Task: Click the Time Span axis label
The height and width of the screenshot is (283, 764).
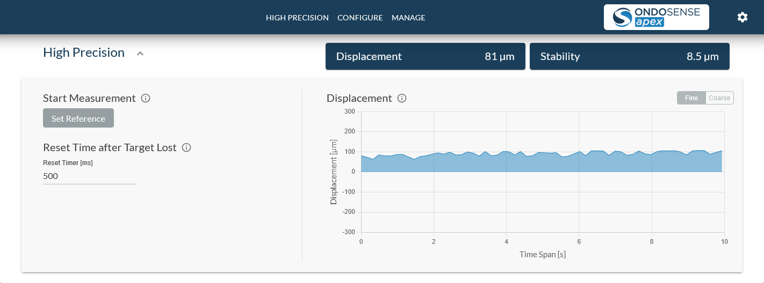Action: [x=543, y=254]
